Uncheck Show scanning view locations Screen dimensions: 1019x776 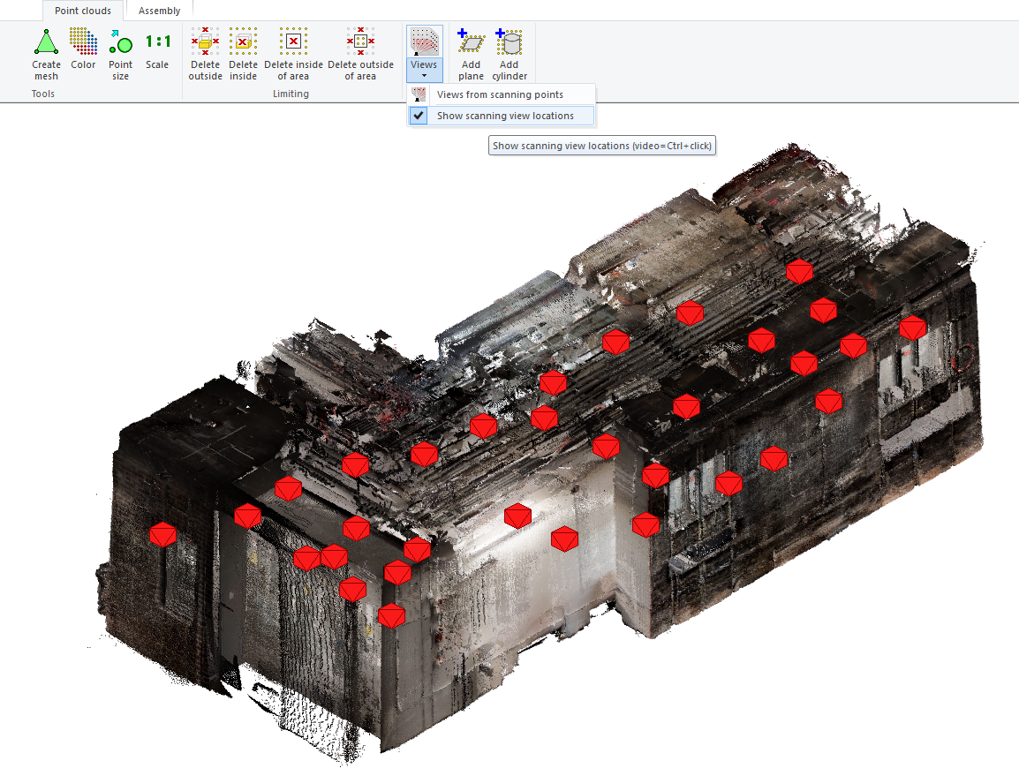[x=504, y=116]
